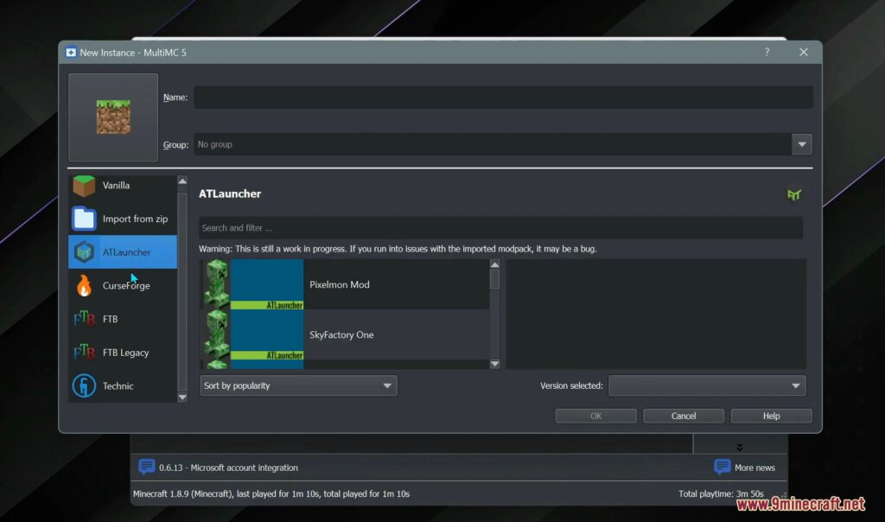Click the news speech bubble icon beside 0.6.13
885x522 pixels.
pyautogui.click(x=146, y=467)
